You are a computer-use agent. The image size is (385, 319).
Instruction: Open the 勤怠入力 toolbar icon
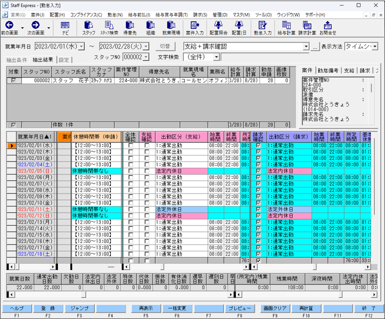coord(263,25)
